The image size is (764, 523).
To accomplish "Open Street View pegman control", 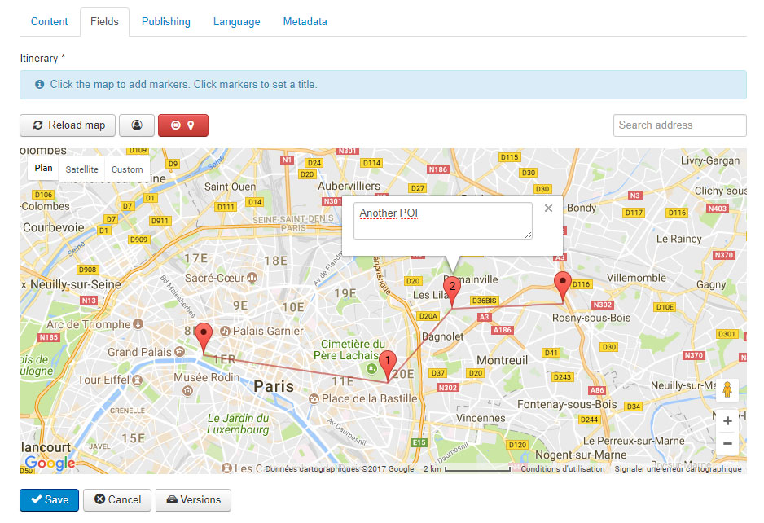I will [727, 389].
